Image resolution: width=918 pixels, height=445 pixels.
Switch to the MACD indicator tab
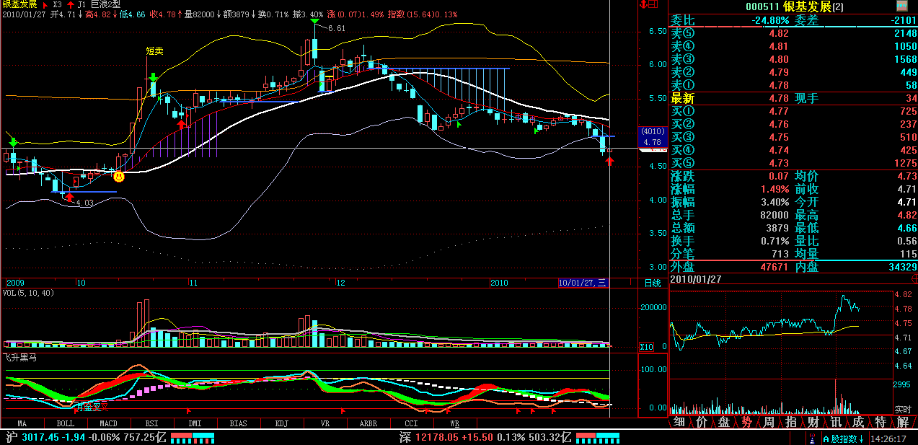108,423
